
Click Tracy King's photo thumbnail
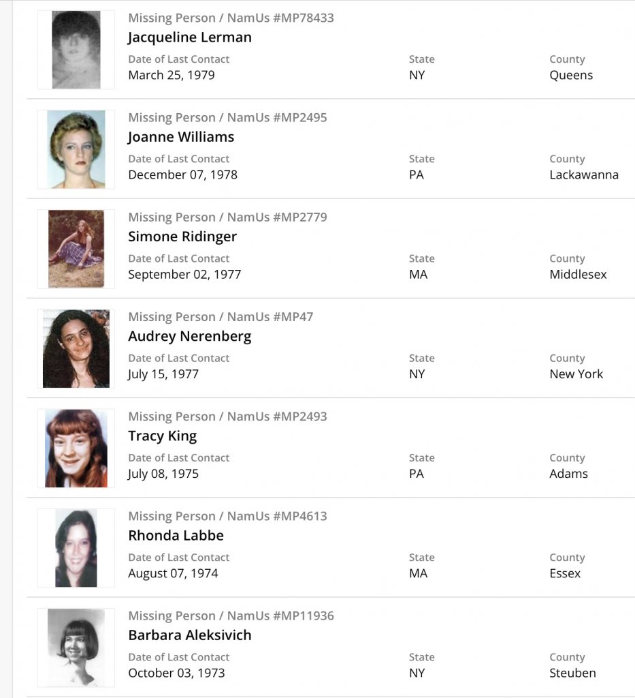76,449
